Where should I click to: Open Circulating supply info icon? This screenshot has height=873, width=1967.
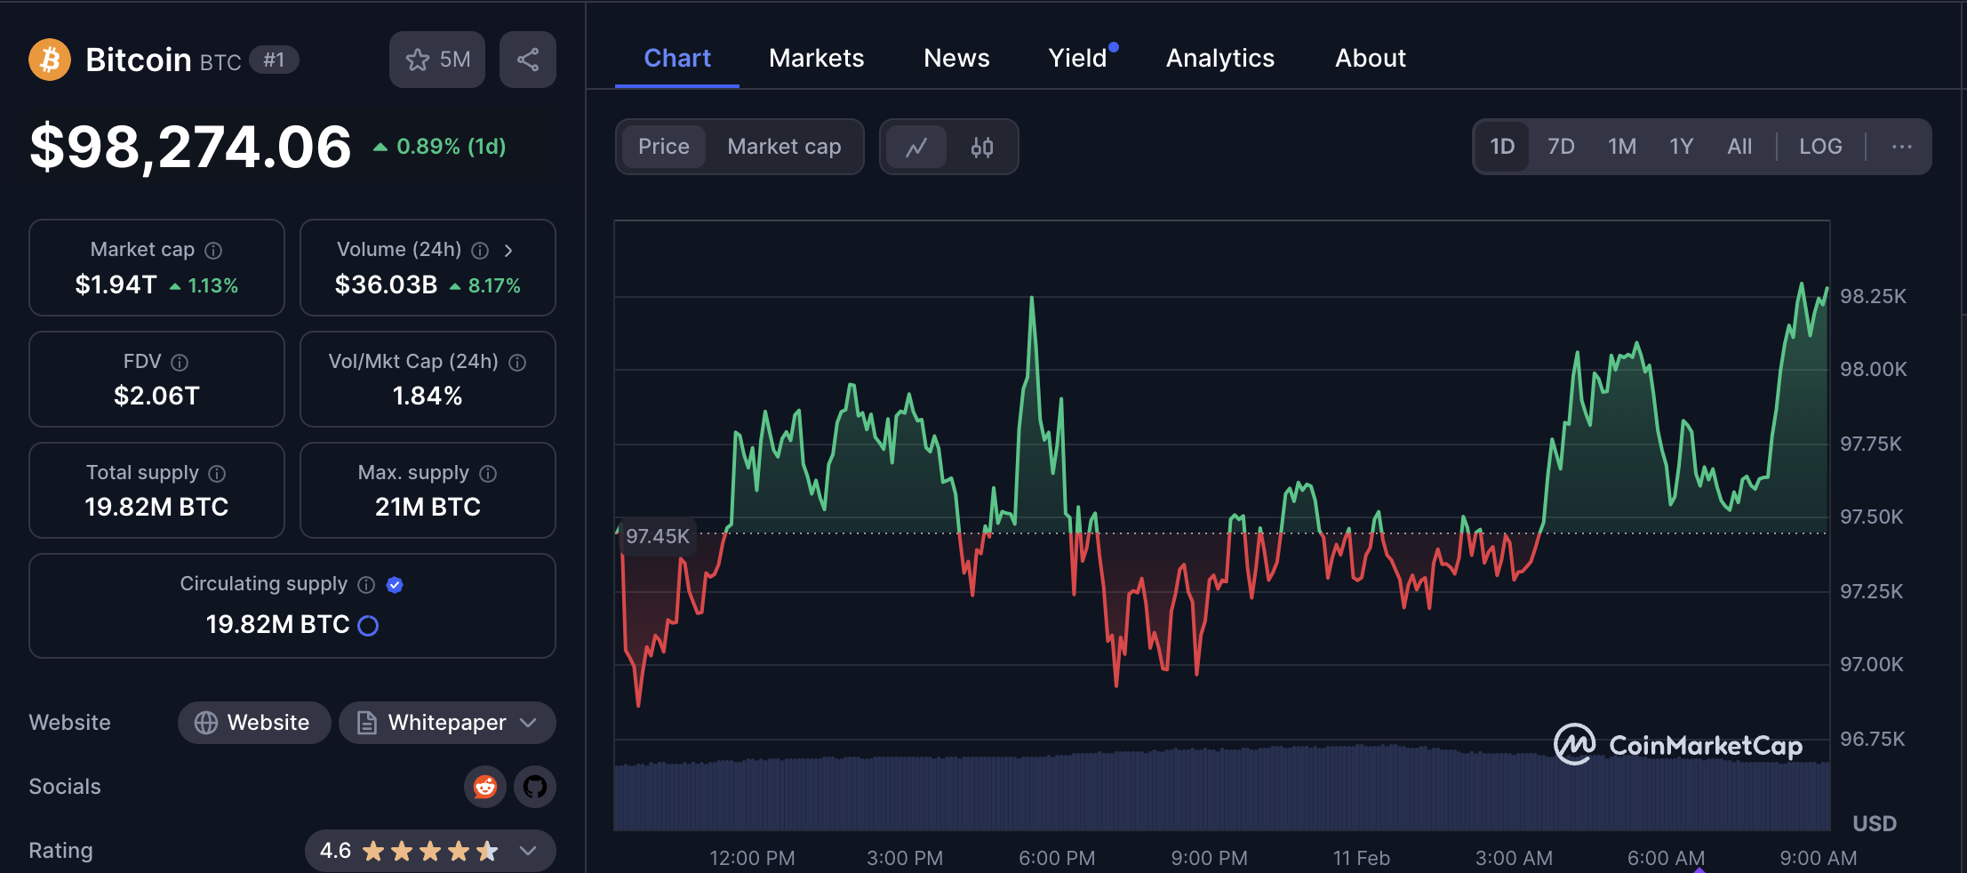click(x=366, y=585)
